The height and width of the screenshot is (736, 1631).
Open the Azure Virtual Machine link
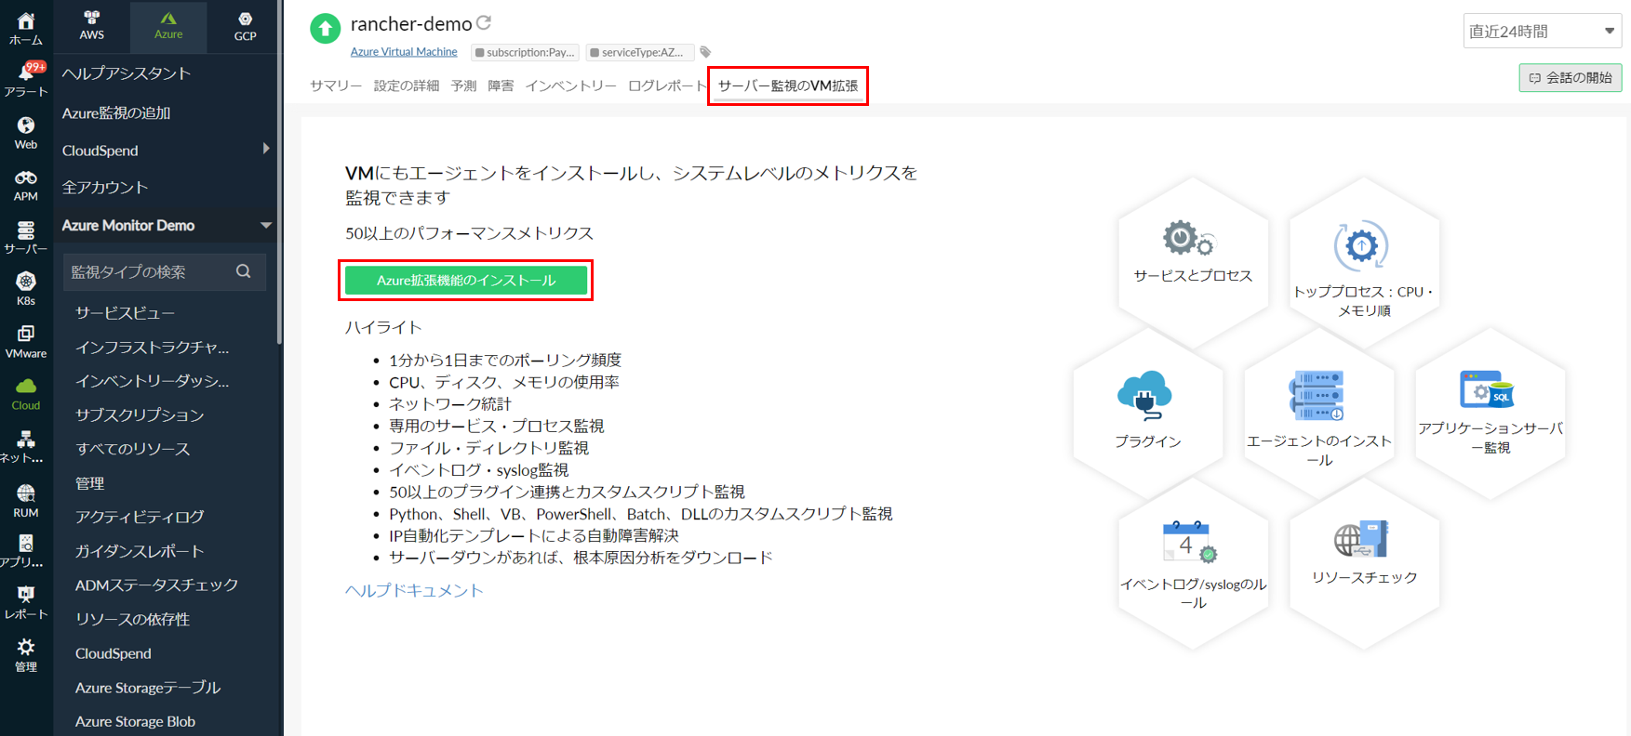404,52
